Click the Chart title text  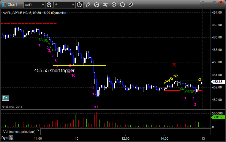(x=12, y=5)
